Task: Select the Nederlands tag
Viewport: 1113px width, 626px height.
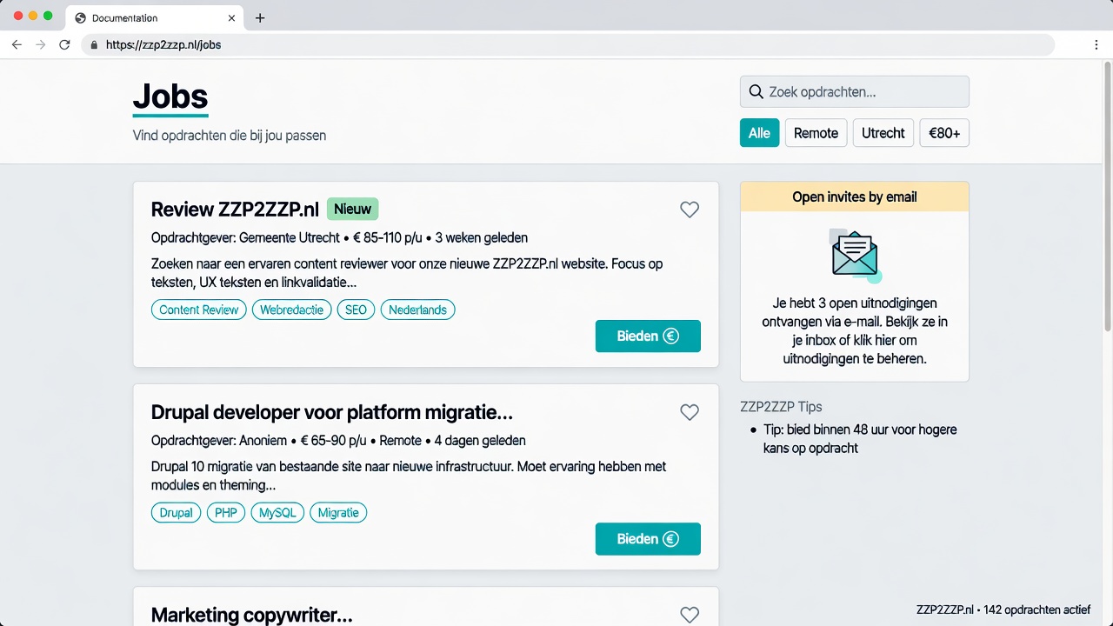Action: pyautogui.click(x=417, y=310)
